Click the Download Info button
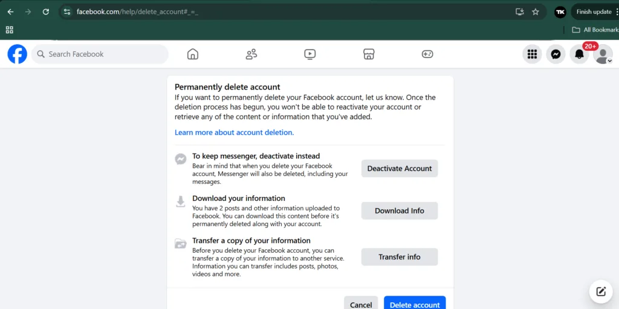This screenshot has width=619, height=309. tap(400, 210)
